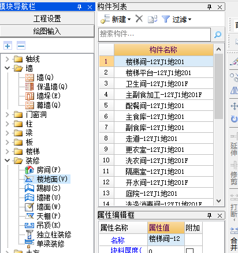
Task: Click the move tool cross-arrow icon
Action: coord(235,106)
